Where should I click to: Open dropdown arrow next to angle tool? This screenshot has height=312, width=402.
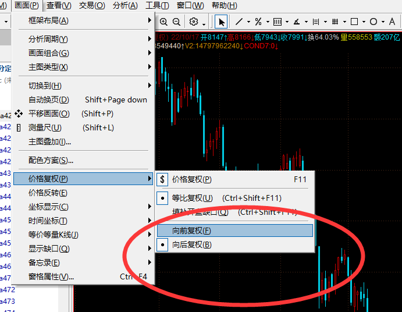306,22
